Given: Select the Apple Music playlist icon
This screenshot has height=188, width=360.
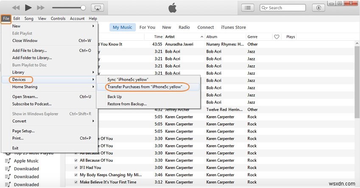Looking at the screenshot, I should 8,161.
